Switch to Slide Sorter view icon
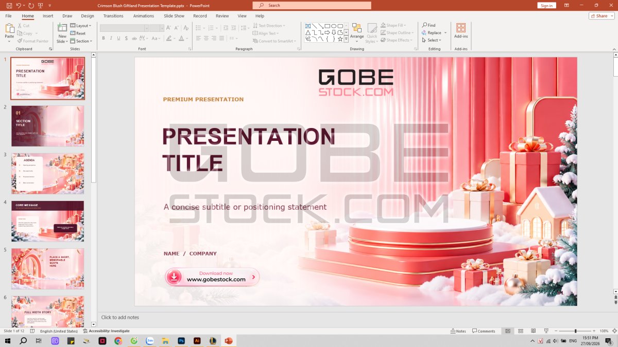 point(520,331)
